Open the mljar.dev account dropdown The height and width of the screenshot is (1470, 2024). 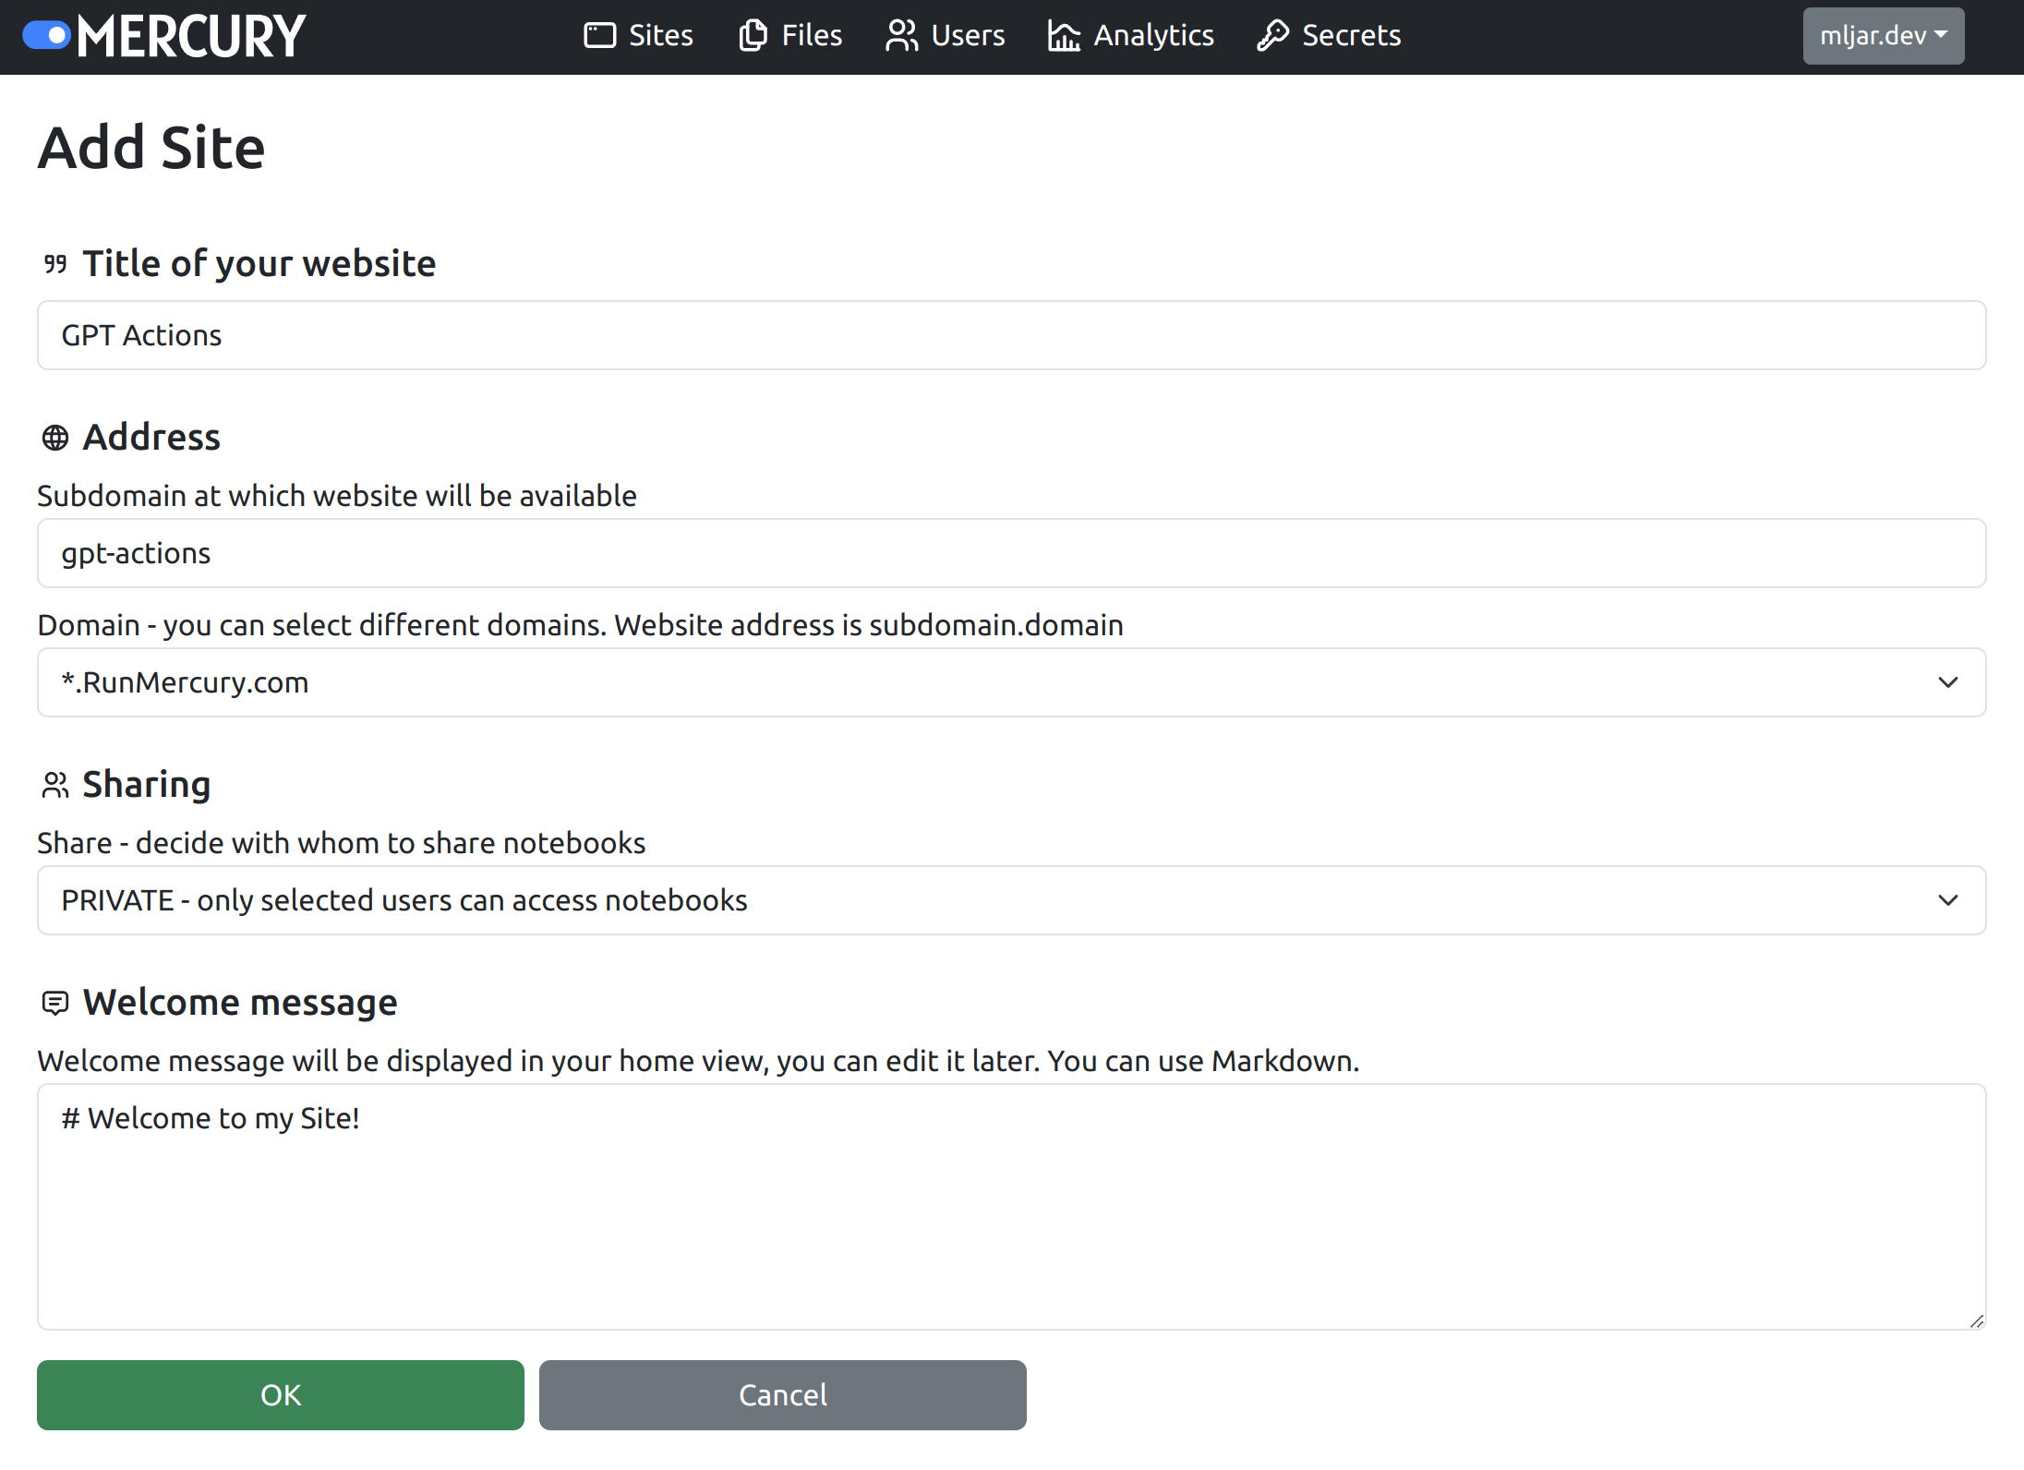tap(1882, 35)
